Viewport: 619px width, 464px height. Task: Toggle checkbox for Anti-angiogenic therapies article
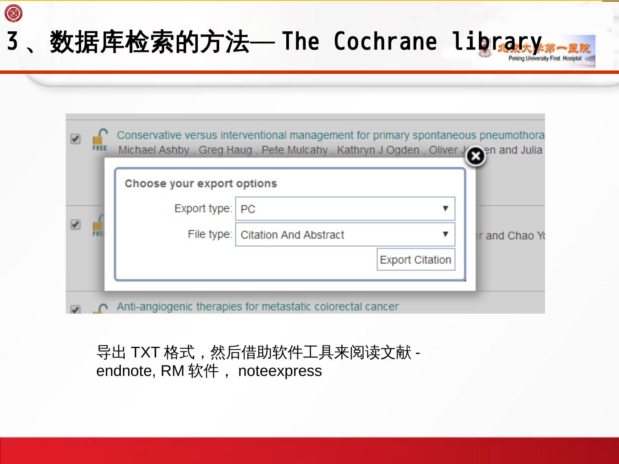[x=75, y=309]
